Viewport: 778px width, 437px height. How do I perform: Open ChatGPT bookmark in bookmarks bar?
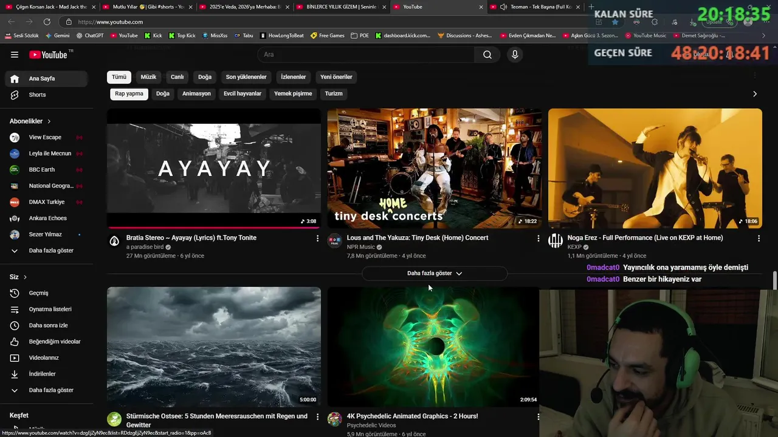point(89,36)
